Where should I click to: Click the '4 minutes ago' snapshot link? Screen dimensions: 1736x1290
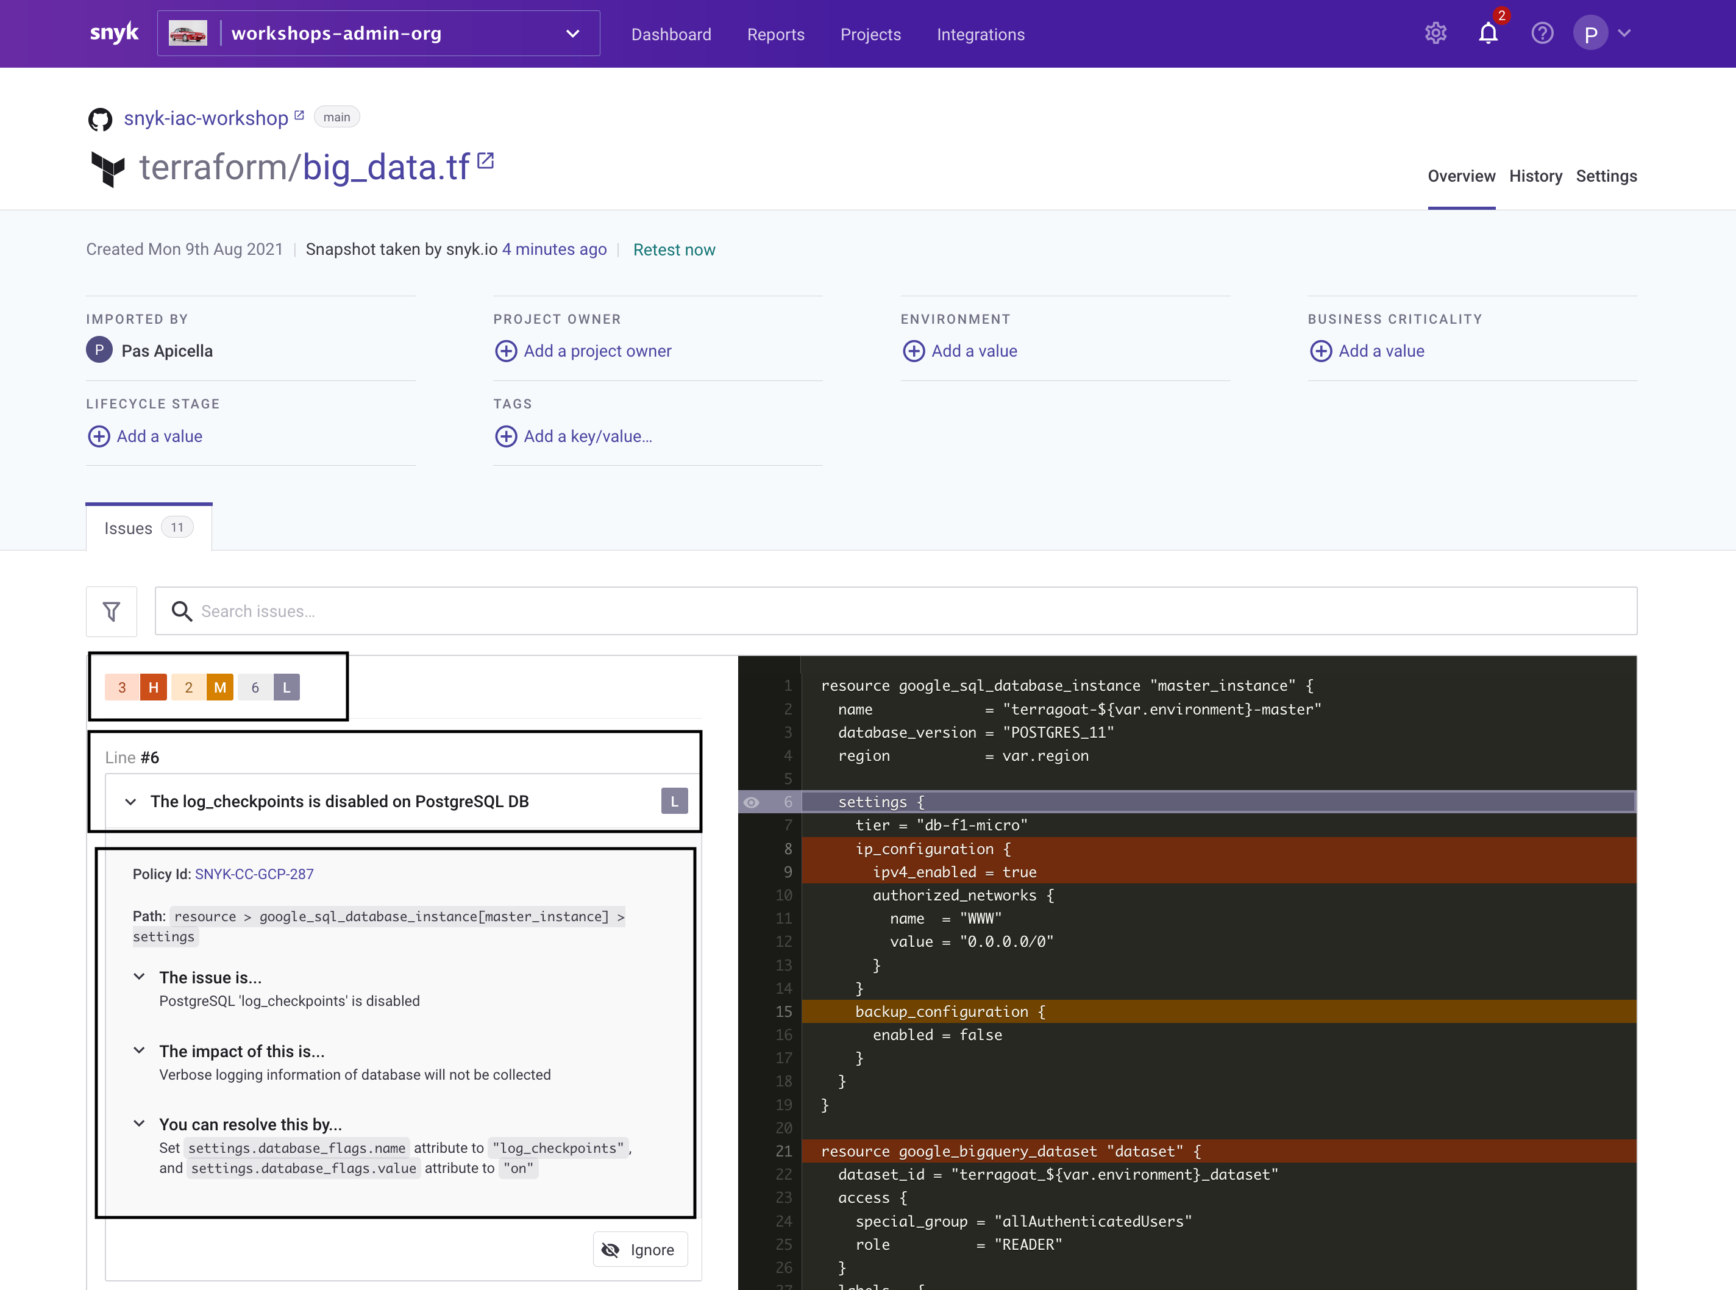[x=554, y=249]
